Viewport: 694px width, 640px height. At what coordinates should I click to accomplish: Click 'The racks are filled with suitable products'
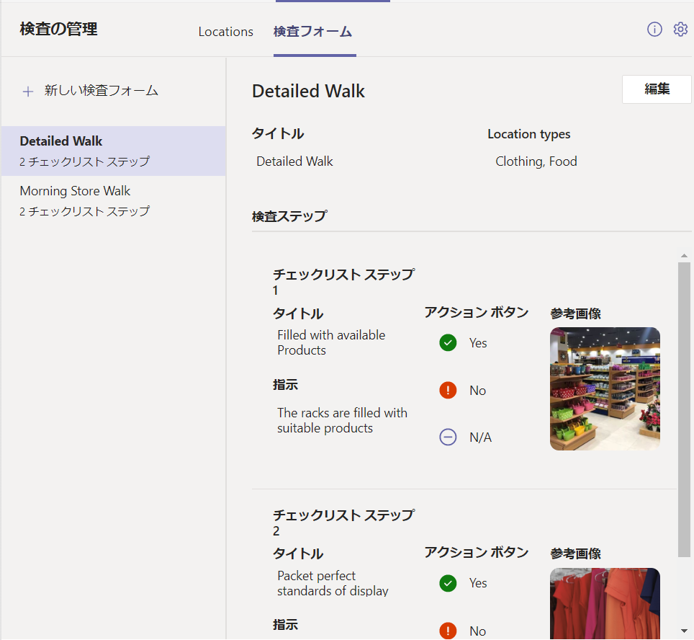click(x=342, y=420)
